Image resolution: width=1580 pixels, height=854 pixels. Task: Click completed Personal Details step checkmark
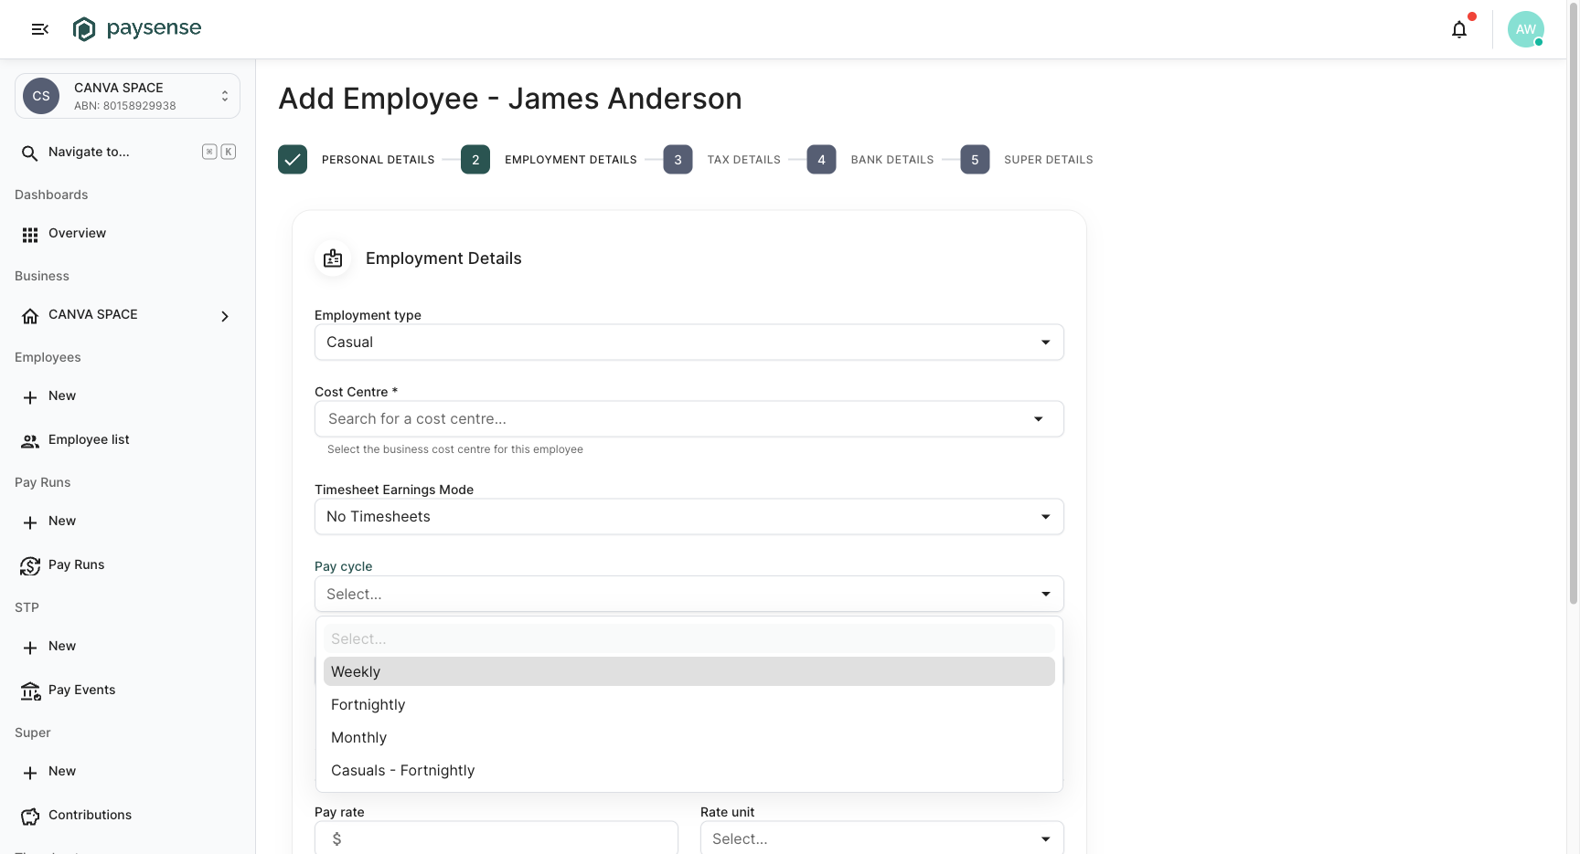pyautogui.click(x=293, y=159)
